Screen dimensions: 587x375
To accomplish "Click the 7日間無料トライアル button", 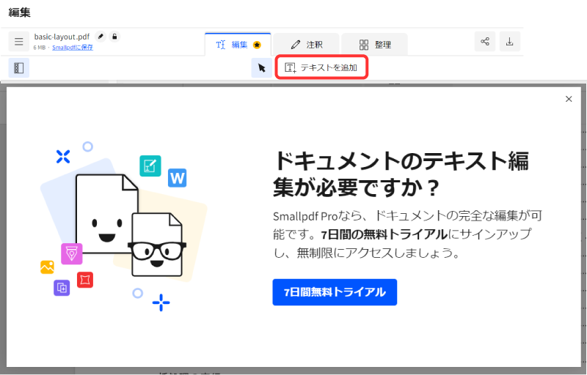I will point(335,292).
